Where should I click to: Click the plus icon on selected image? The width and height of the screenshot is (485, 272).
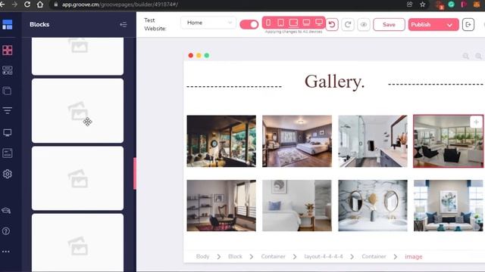(x=477, y=122)
